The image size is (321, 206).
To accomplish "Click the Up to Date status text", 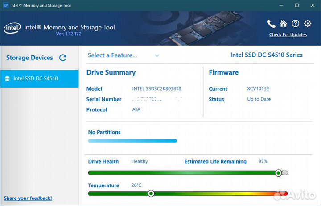I will (x=259, y=99).
